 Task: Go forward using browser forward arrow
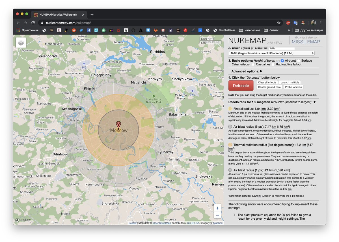(x=25, y=23)
